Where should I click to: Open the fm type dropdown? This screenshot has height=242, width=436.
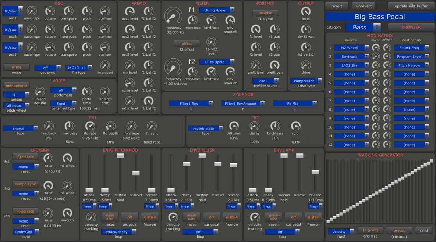coord(79,68)
